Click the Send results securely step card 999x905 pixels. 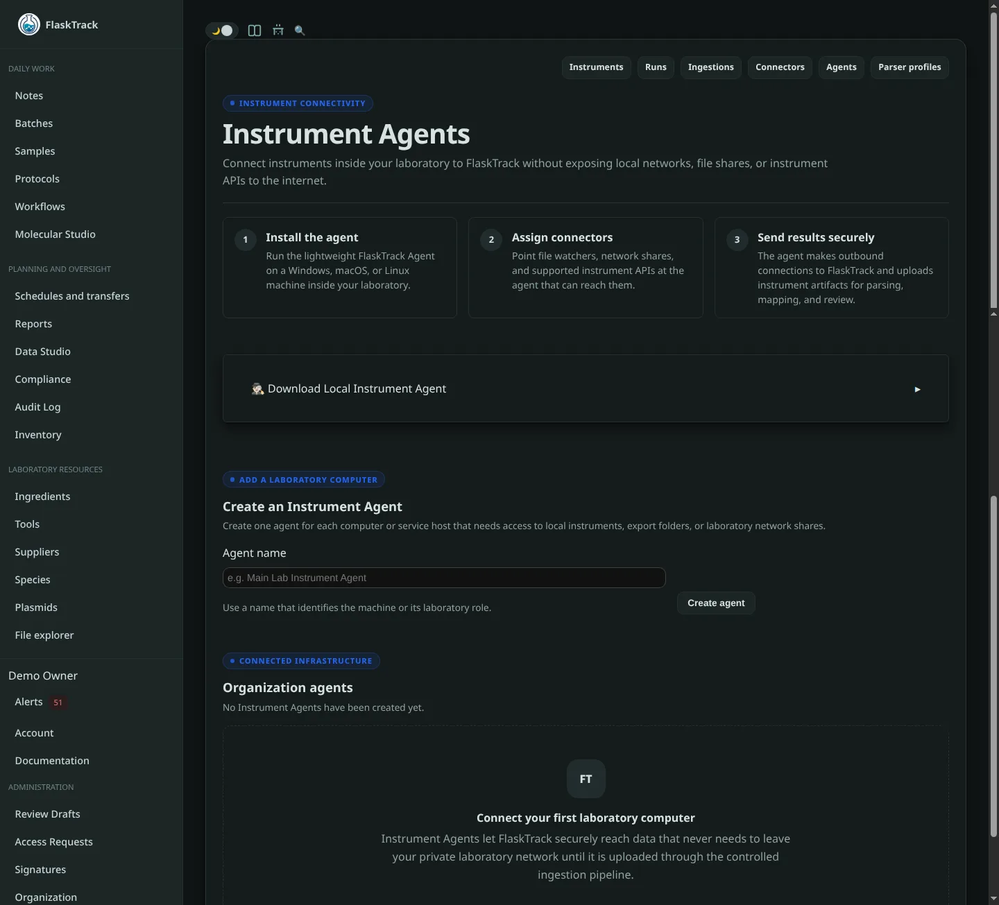coord(831,268)
